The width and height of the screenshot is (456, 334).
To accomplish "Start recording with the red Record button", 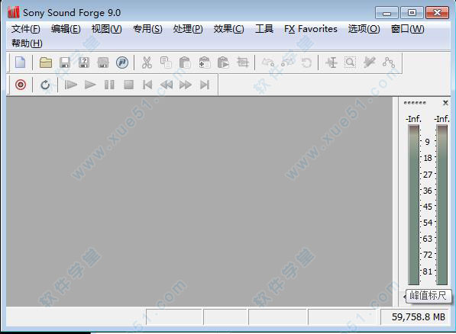I will [x=21, y=85].
